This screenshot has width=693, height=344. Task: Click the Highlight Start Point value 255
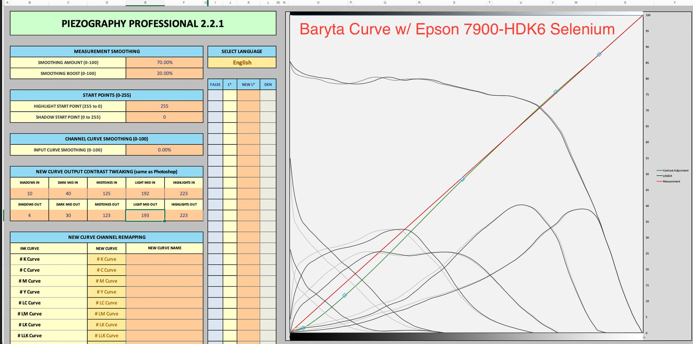(165, 106)
